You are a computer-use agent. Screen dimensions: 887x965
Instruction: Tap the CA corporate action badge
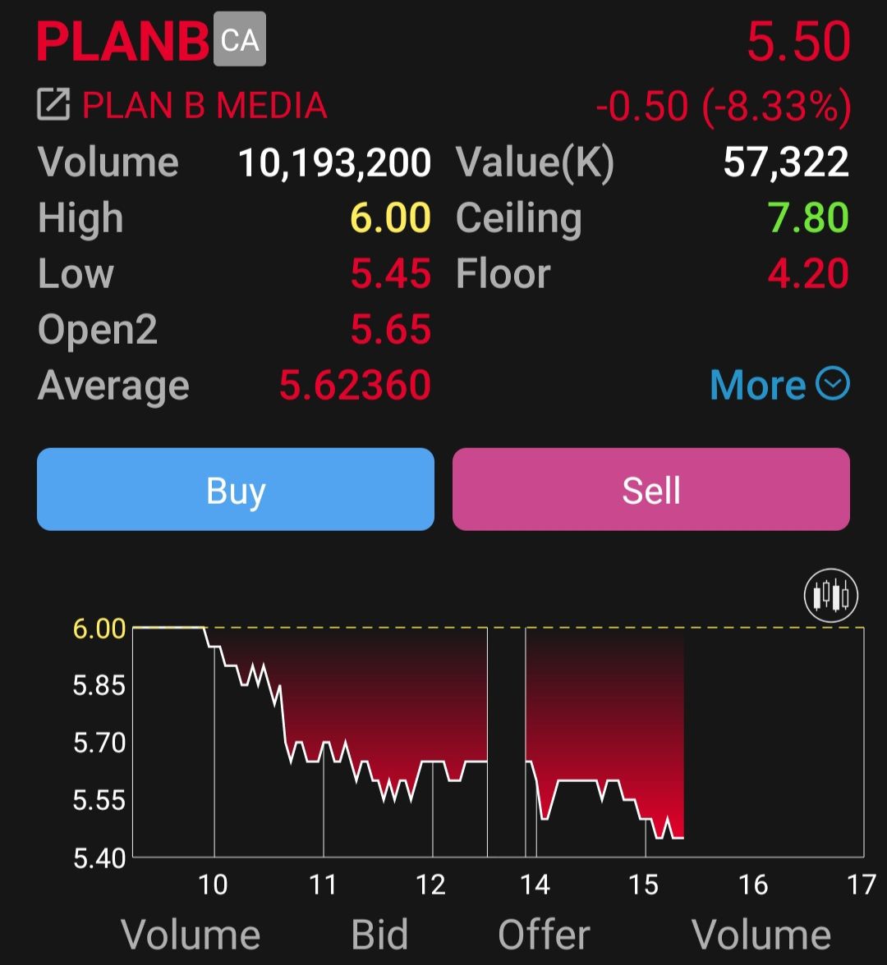pyautogui.click(x=240, y=39)
